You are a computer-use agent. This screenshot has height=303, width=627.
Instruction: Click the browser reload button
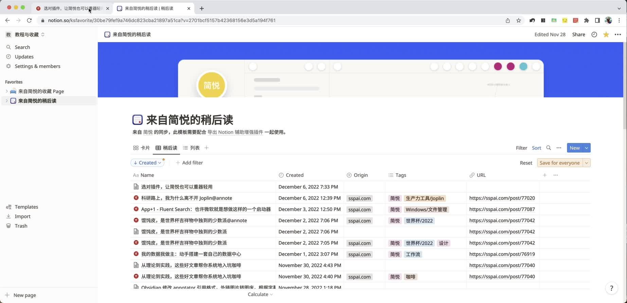[29, 20]
